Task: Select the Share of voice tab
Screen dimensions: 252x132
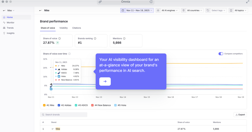Action: 48,28
